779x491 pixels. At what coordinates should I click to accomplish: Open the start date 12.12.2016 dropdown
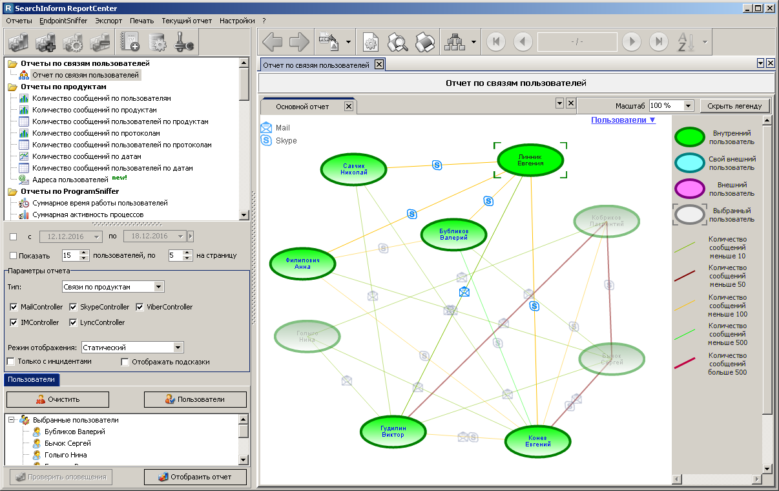click(97, 236)
